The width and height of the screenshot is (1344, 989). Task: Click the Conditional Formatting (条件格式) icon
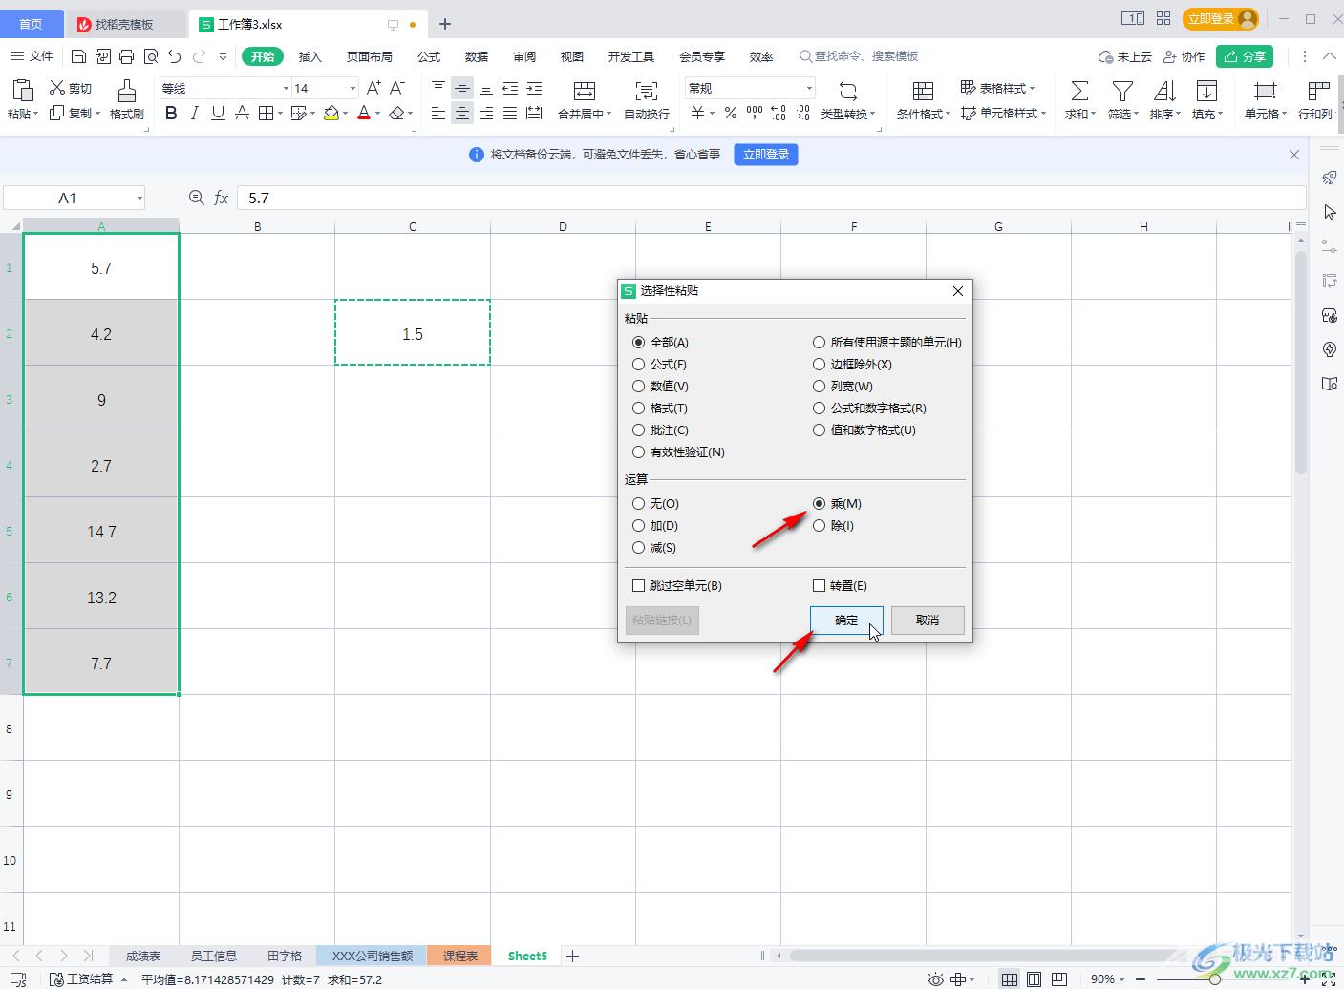point(923,91)
